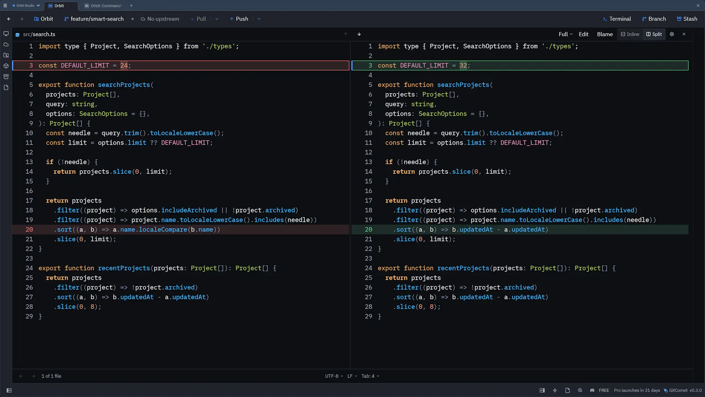Jump to next change with the down arrow

(359, 34)
